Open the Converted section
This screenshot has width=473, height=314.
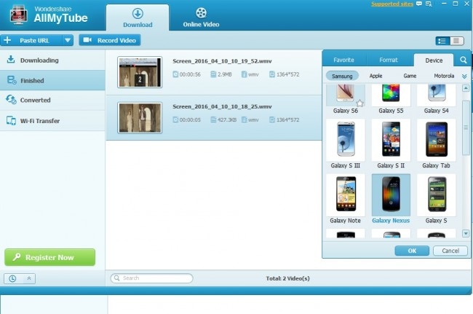click(x=52, y=100)
